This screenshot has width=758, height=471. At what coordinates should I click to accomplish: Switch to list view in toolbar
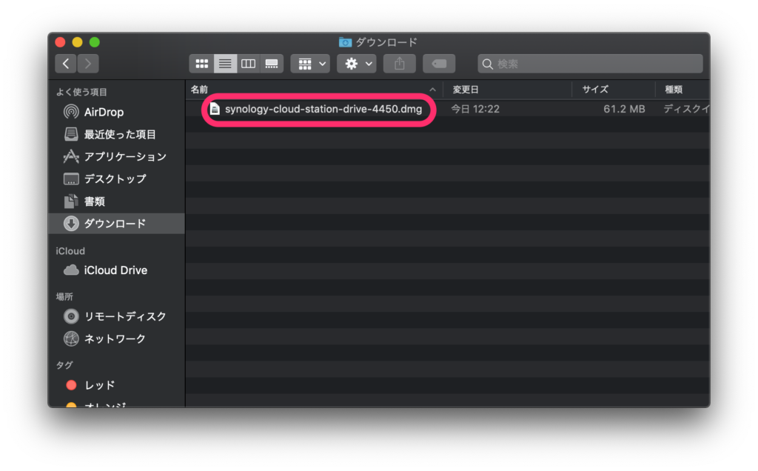click(225, 64)
